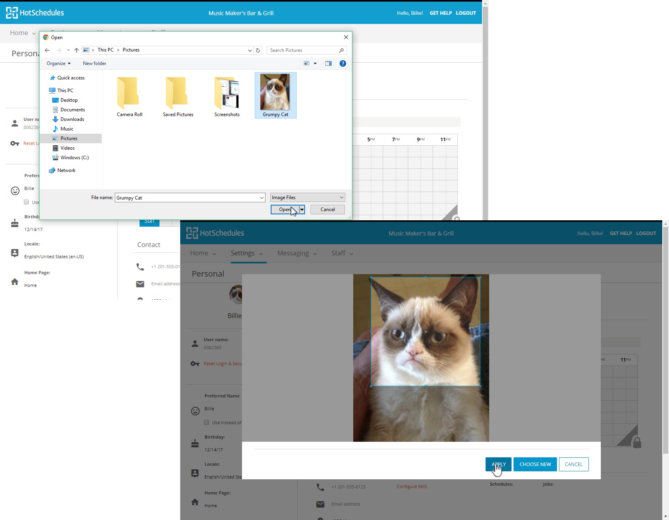Click the HotSchedules logo in top window
The height and width of the screenshot is (520, 669).
tap(35, 13)
